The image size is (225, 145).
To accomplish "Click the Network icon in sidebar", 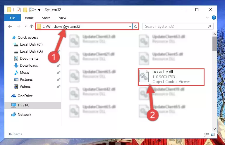I will coord(14,115).
